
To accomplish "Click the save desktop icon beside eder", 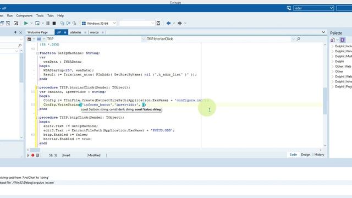I will 289,8.
